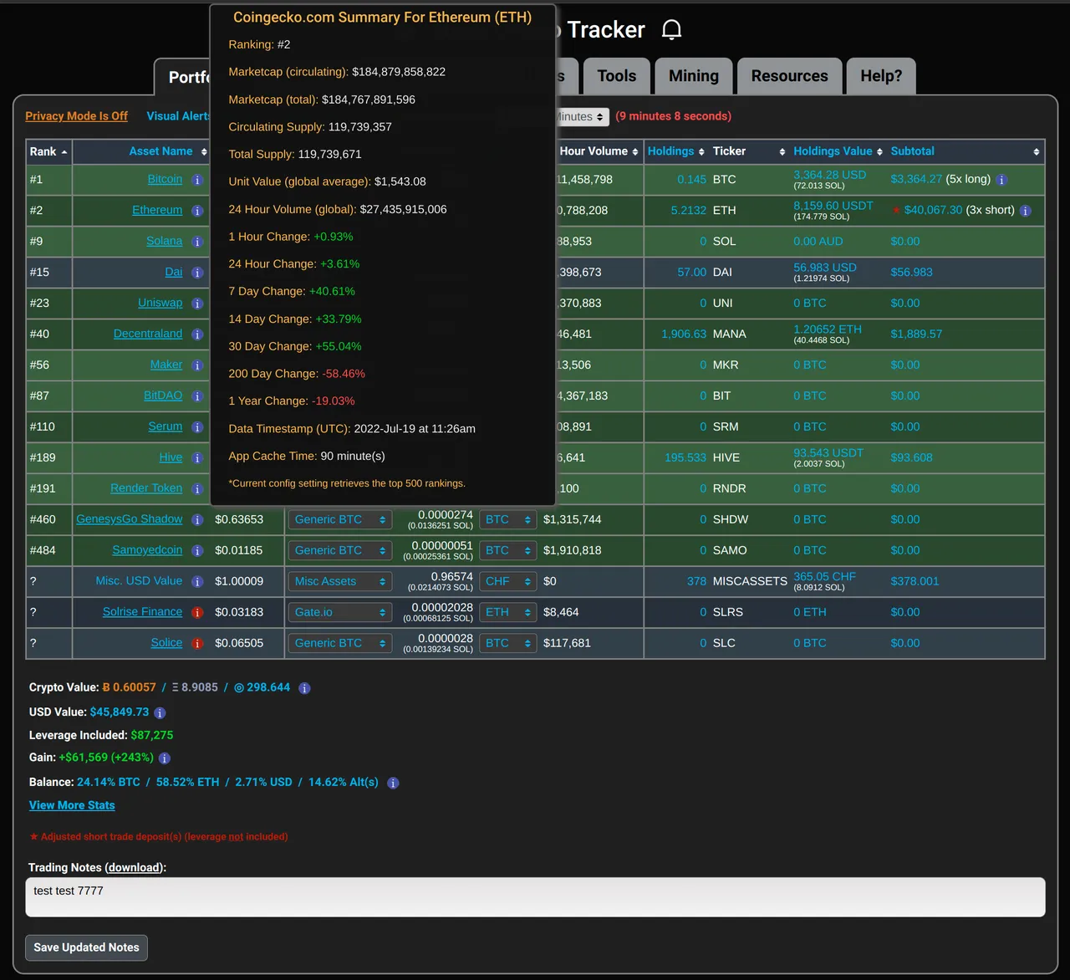Screen dimensions: 1070x980
Task: Click info icon next to Gain
Action: (x=165, y=758)
